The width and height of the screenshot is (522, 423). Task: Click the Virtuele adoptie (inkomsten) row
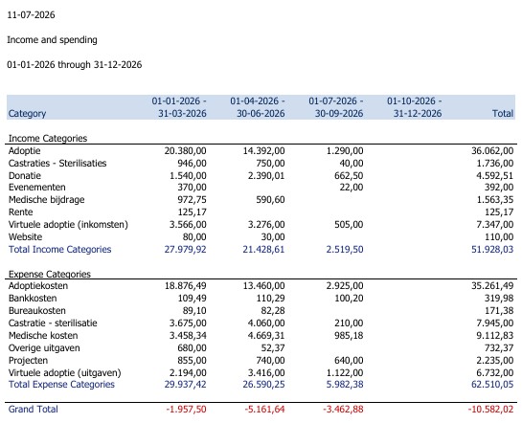click(261, 225)
